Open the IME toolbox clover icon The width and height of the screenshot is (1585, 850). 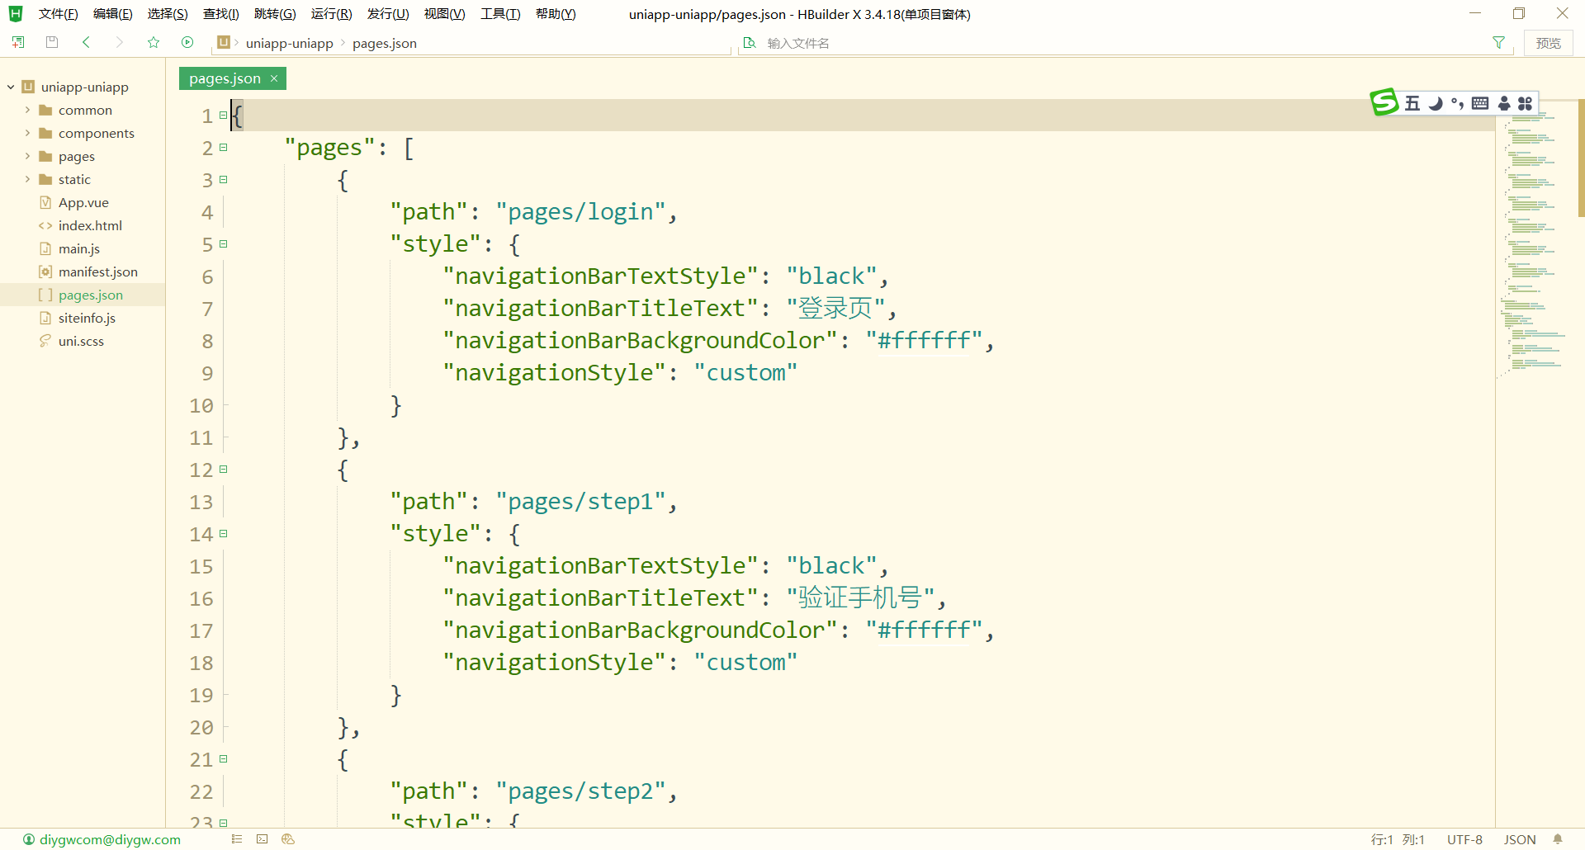[x=1525, y=103]
